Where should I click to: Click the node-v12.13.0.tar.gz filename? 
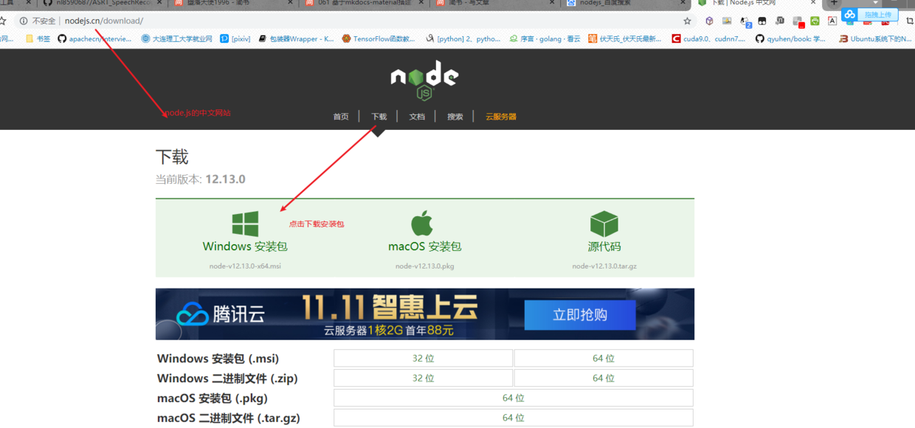(x=604, y=266)
